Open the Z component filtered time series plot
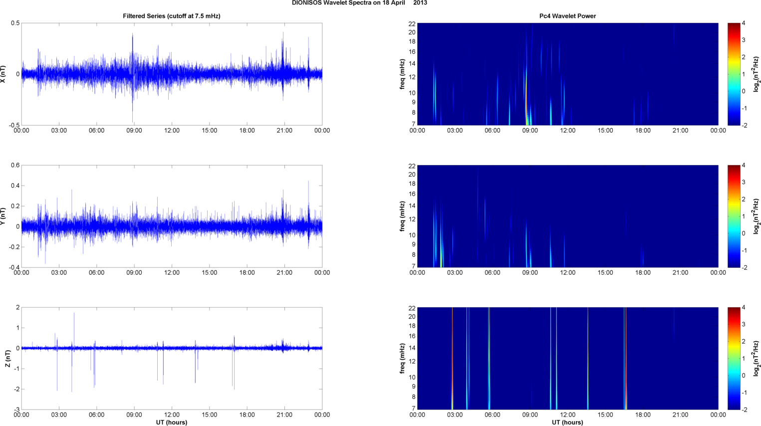Image resolution: width=761 pixels, height=426 pixels. point(172,358)
